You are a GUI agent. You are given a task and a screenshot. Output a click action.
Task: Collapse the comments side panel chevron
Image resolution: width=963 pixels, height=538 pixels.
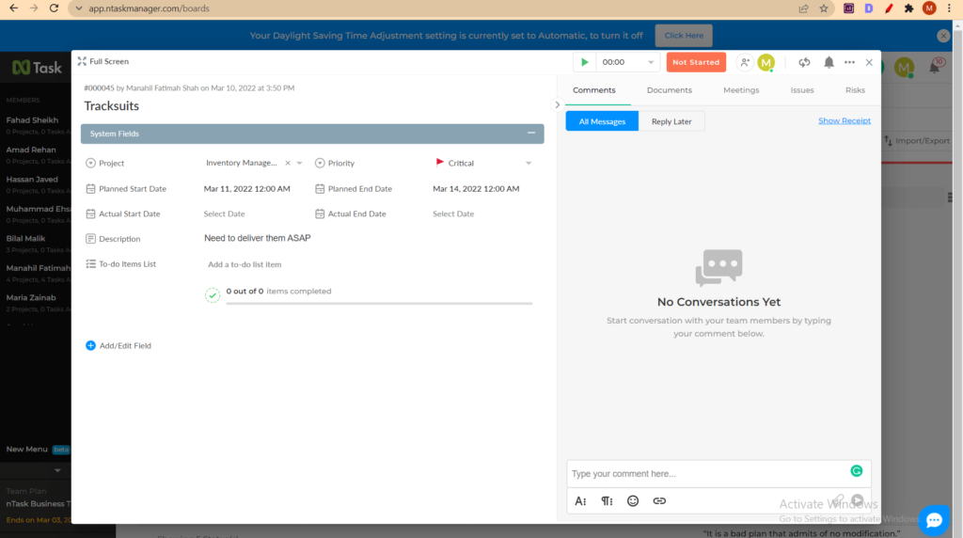557,104
